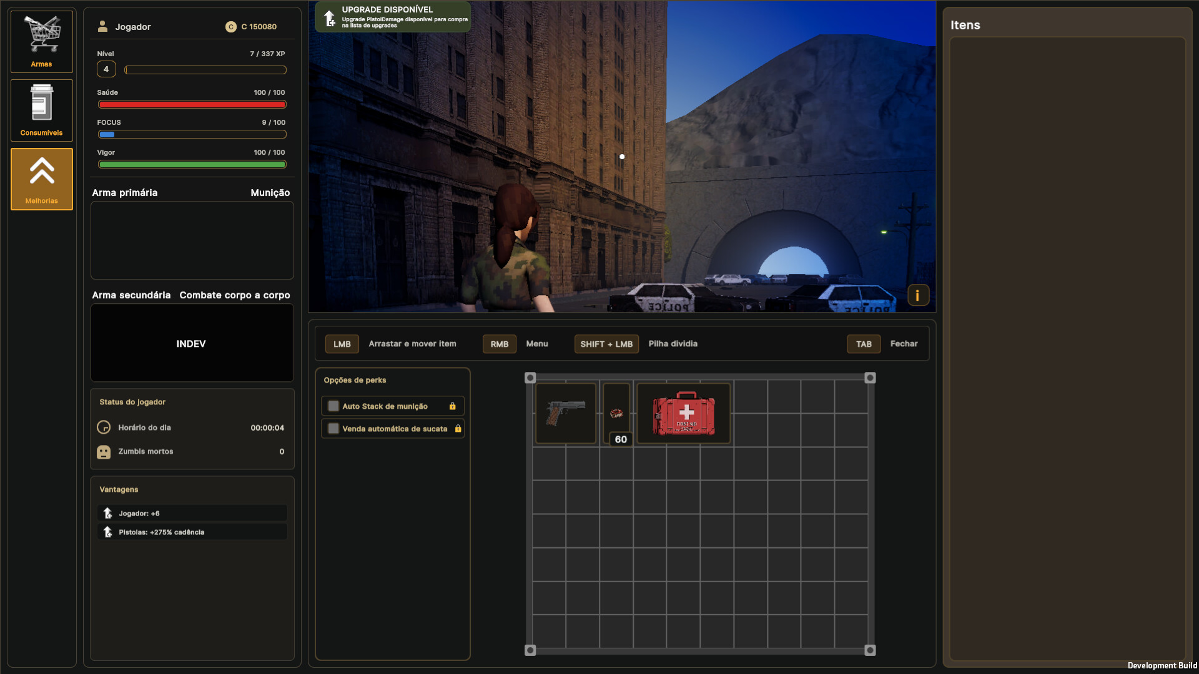Click the RMB key hint button

pos(500,344)
